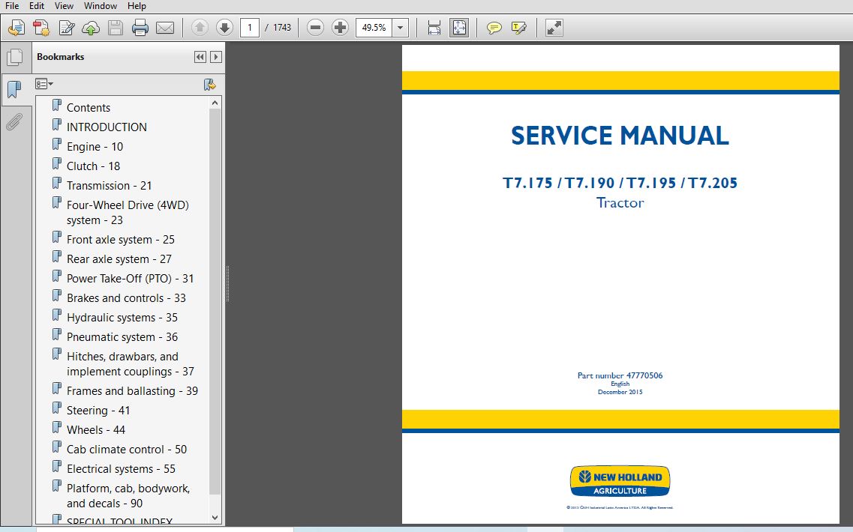Image resolution: width=853 pixels, height=532 pixels.
Task: Click the zoom percentage field 49.5%
Action: 374,27
